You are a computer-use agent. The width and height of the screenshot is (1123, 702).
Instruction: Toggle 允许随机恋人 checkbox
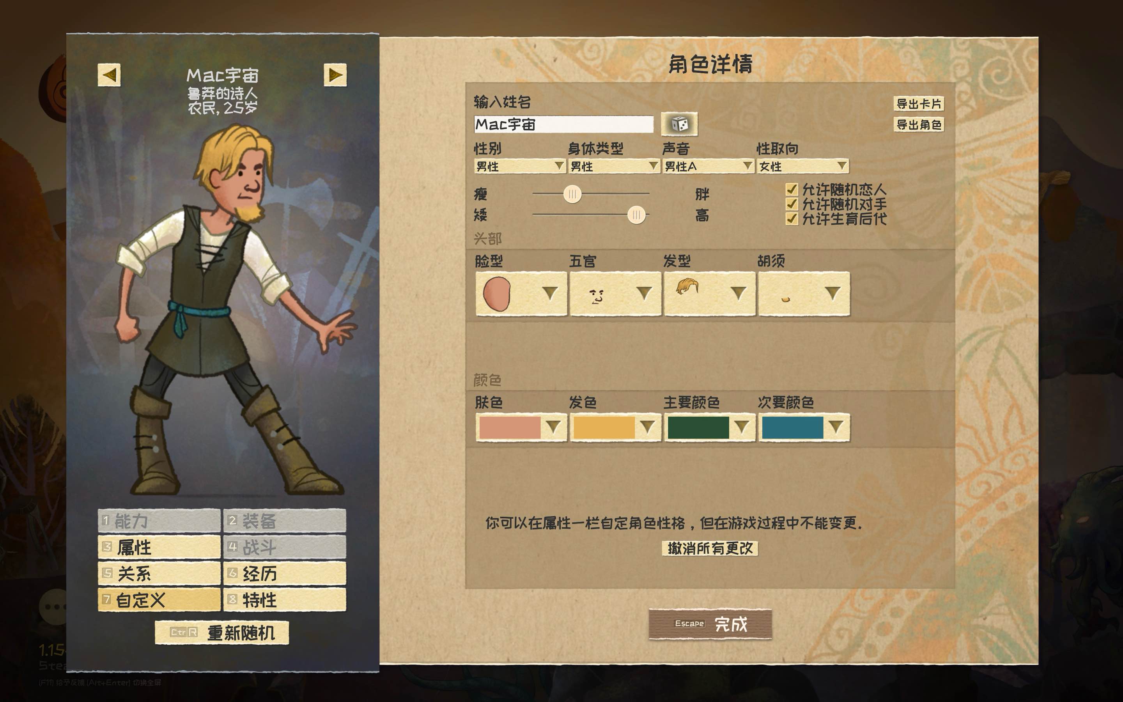click(792, 190)
